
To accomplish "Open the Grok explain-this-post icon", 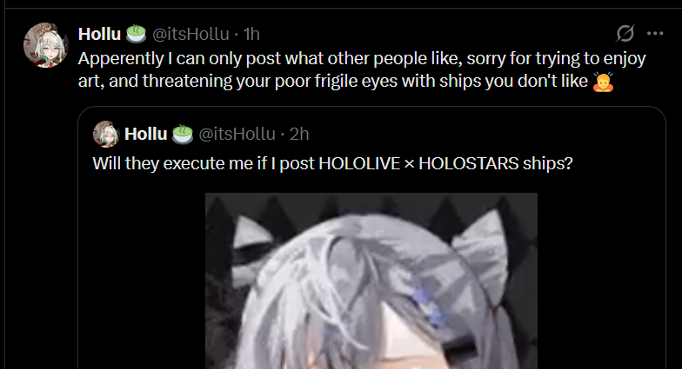I will (625, 33).
